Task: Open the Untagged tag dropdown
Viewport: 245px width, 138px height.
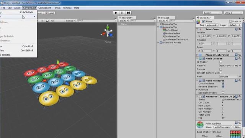Action: click(212, 25)
